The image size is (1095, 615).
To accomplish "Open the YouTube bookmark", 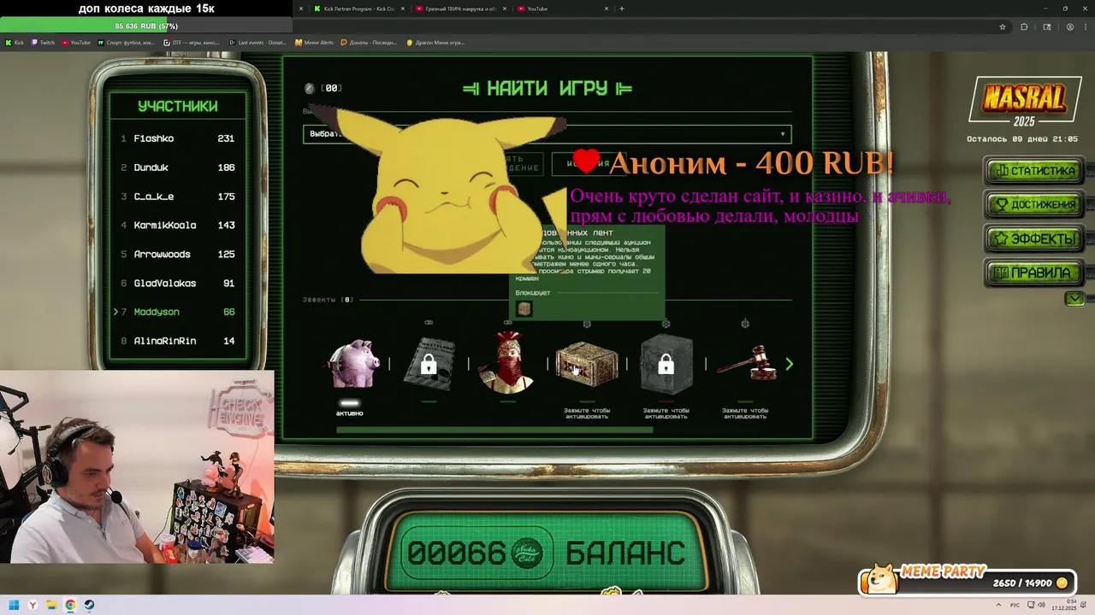I will point(76,42).
